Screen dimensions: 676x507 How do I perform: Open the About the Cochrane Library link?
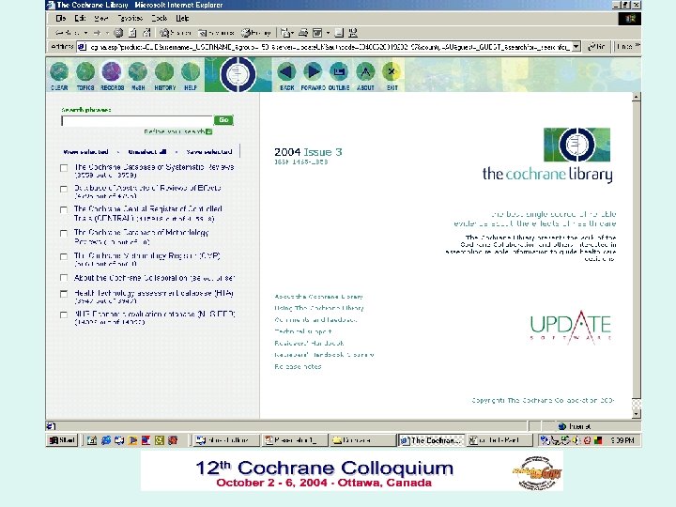pyautogui.click(x=318, y=297)
